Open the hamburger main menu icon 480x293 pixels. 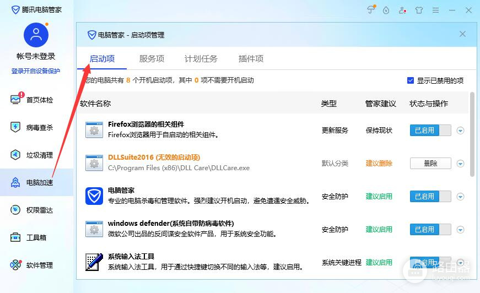click(x=435, y=10)
